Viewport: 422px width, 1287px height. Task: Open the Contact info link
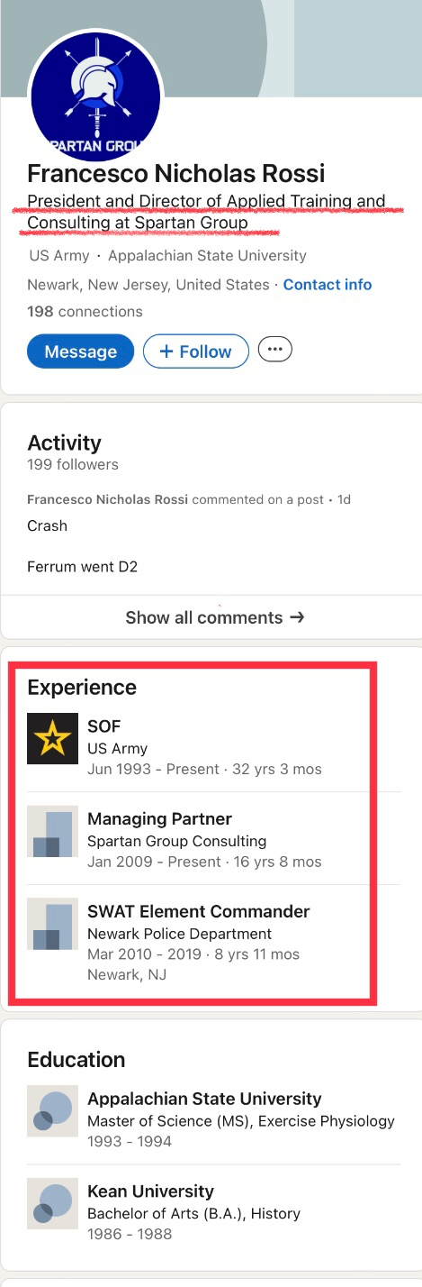point(328,284)
